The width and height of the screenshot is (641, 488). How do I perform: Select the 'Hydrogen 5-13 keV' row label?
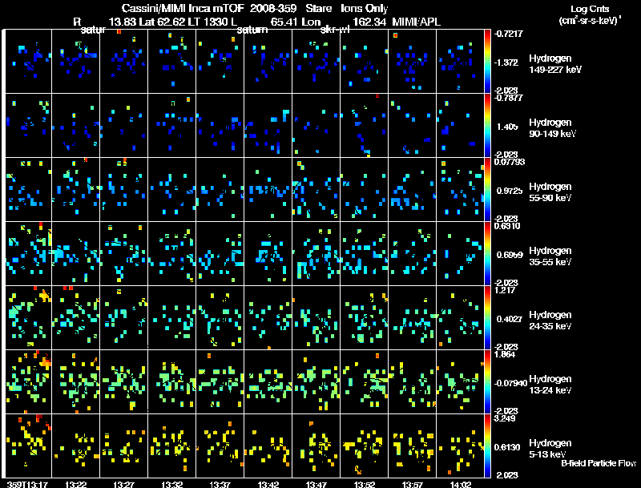pyautogui.click(x=550, y=449)
